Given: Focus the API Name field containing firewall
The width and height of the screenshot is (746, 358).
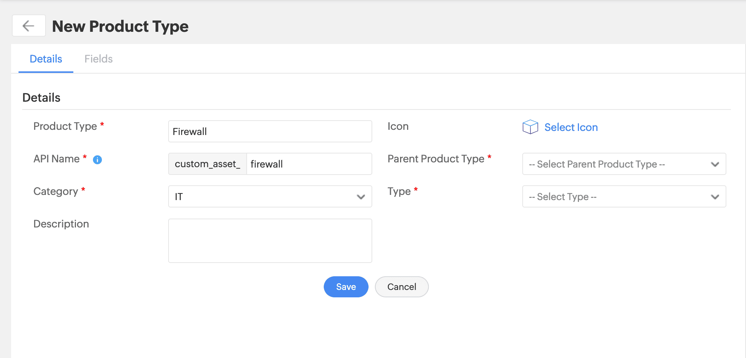Looking at the screenshot, I should coord(309,164).
